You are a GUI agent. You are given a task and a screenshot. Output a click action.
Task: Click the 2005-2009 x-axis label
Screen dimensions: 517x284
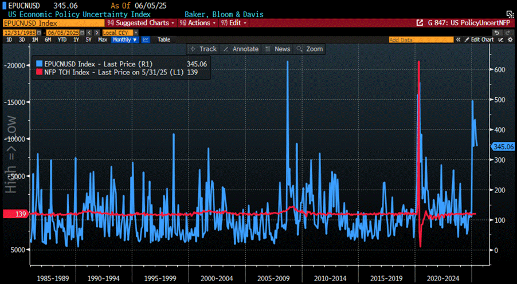(x=273, y=278)
